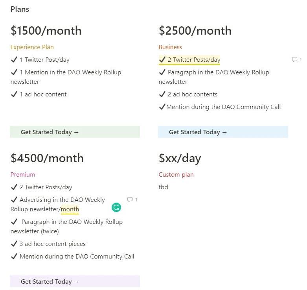Screen dimensions: 307x290
Task: Select the Experience Plan label
Action: coord(32,47)
